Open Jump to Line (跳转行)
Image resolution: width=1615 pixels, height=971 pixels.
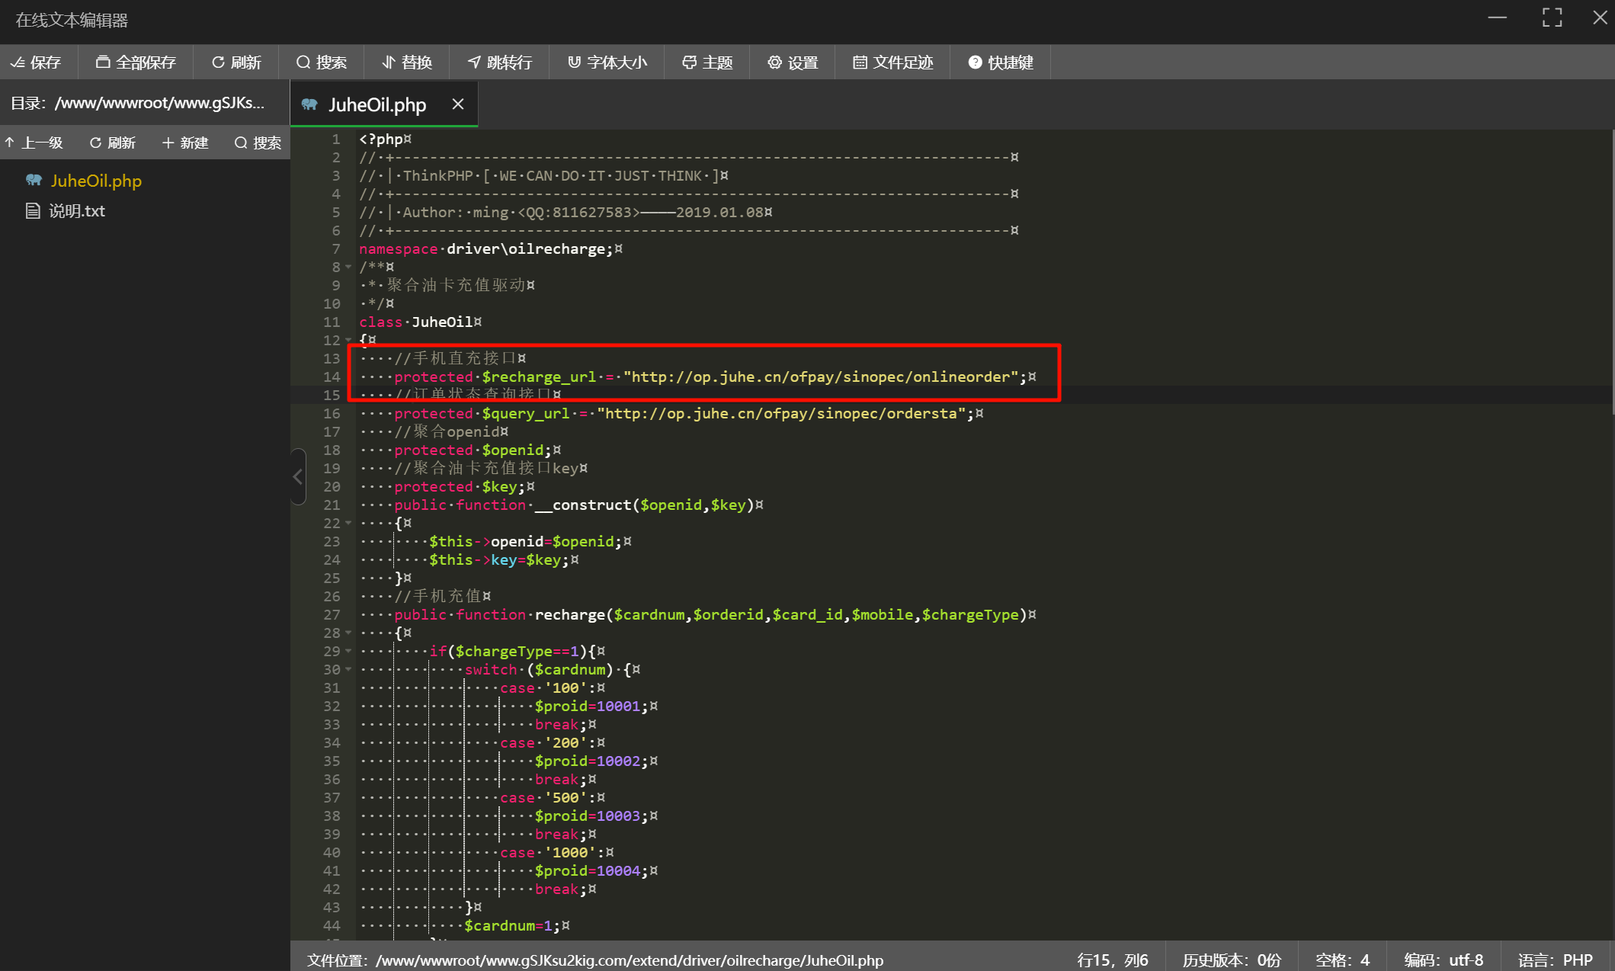click(499, 62)
